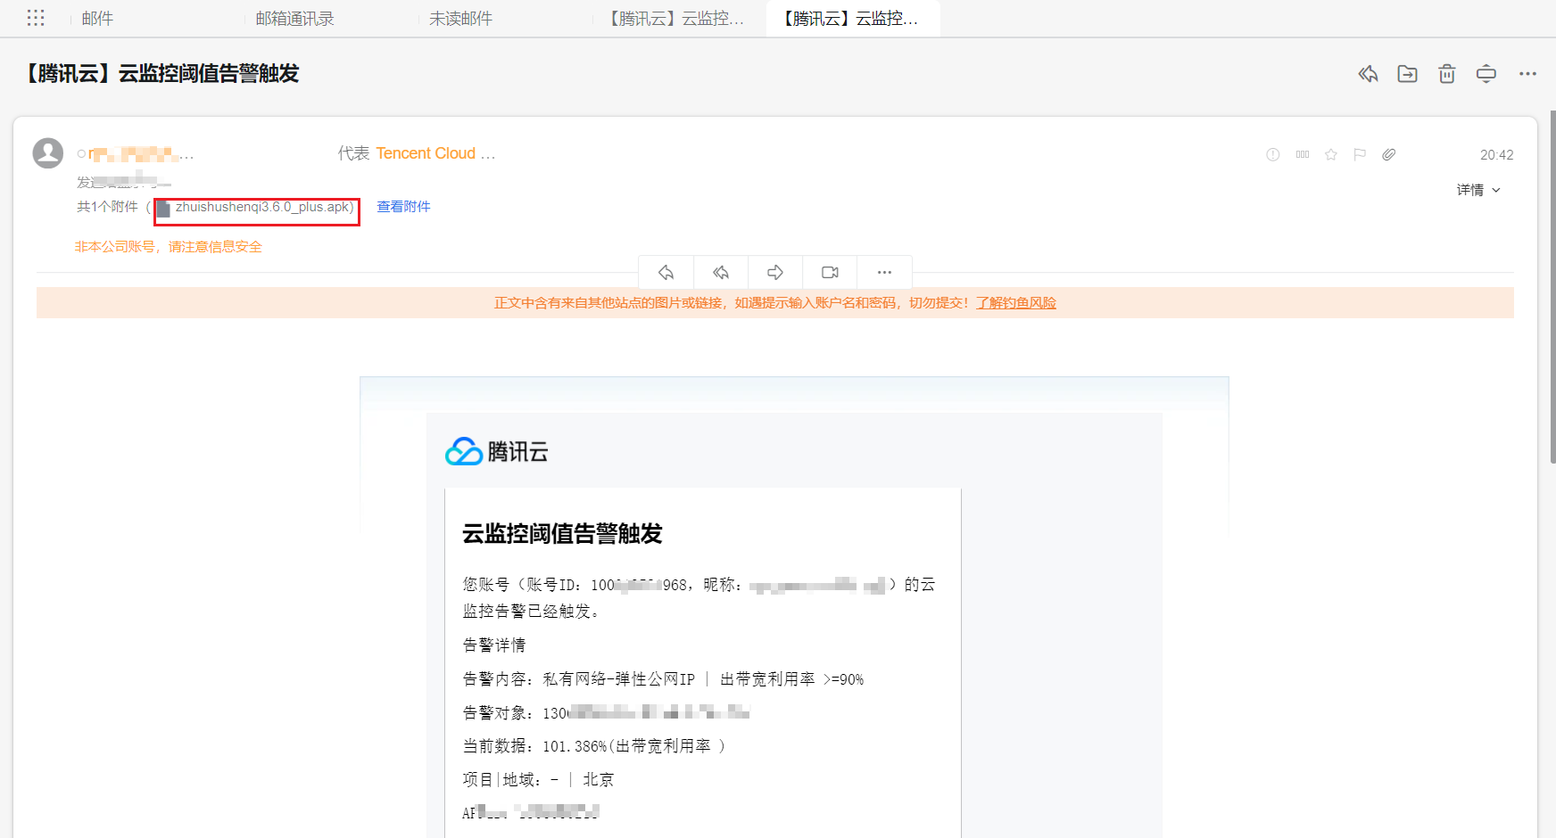Expand the 详情 details dropdown
This screenshot has height=838, width=1556.
1478,190
